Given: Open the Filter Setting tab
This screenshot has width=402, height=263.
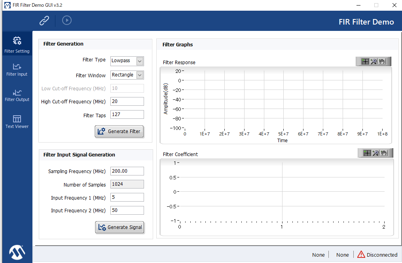Looking at the screenshot, I should (17, 44).
